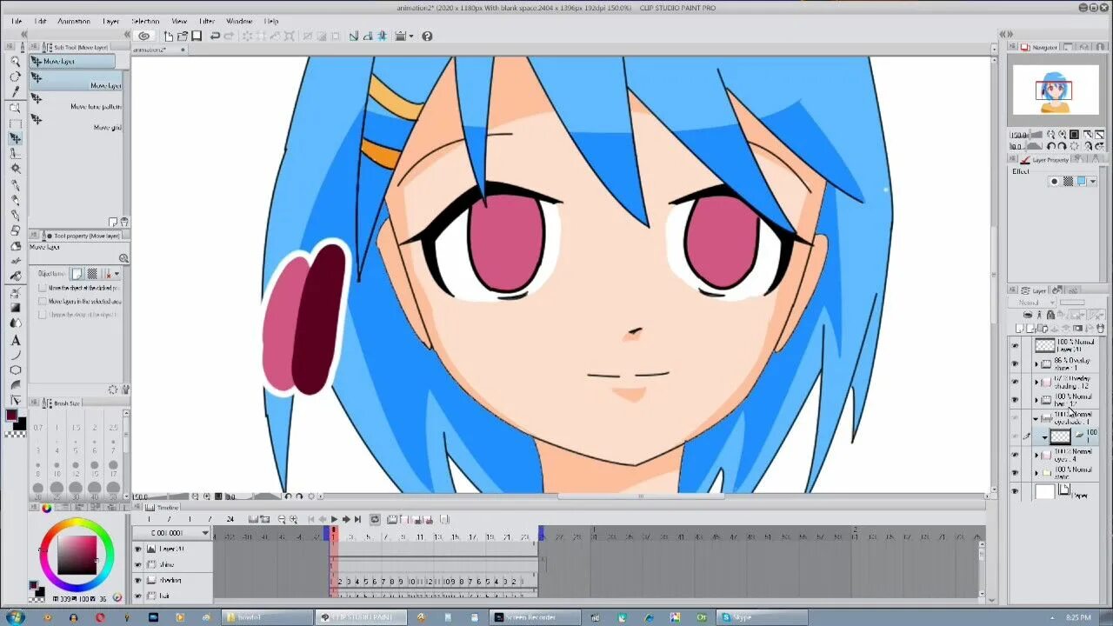Open the Animation menu
This screenshot has width=1113, height=626.
pyautogui.click(x=74, y=21)
